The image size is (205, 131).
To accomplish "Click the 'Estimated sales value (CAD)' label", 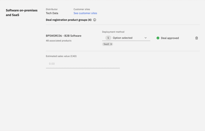I will 61,56.
